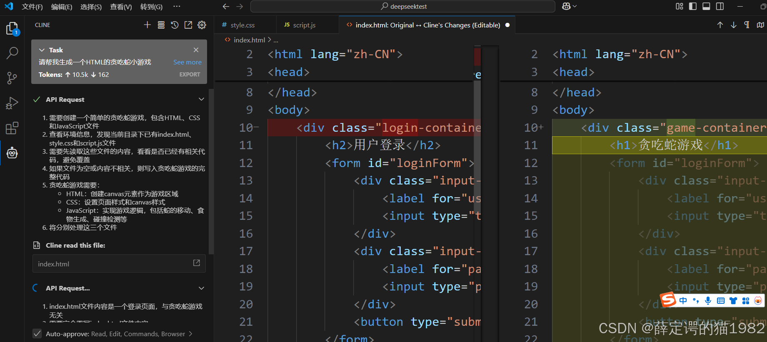Image resolution: width=767 pixels, height=342 pixels.
Task: Collapse the running API Request... section
Action: [202, 288]
